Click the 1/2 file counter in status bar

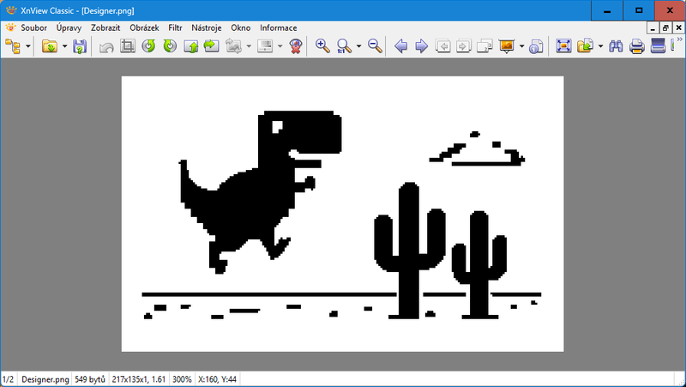click(9, 379)
